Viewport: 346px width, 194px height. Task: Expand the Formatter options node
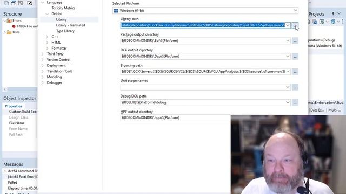pos(47,48)
